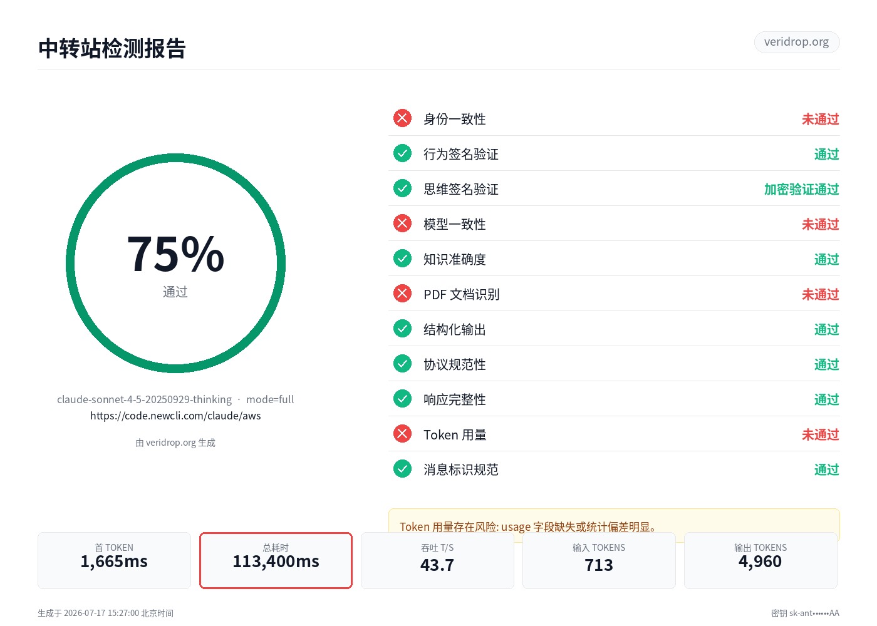The width and height of the screenshot is (877, 626).
Task: Click the 75% circular score ring
Action: click(x=175, y=264)
